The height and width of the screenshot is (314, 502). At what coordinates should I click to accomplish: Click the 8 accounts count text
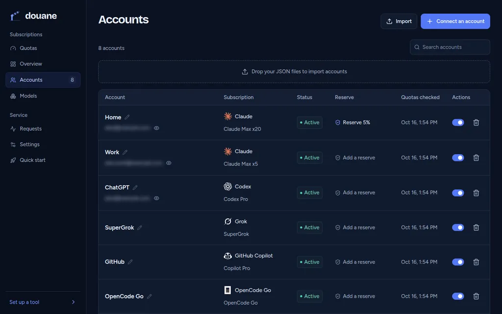[x=111, y=48]
